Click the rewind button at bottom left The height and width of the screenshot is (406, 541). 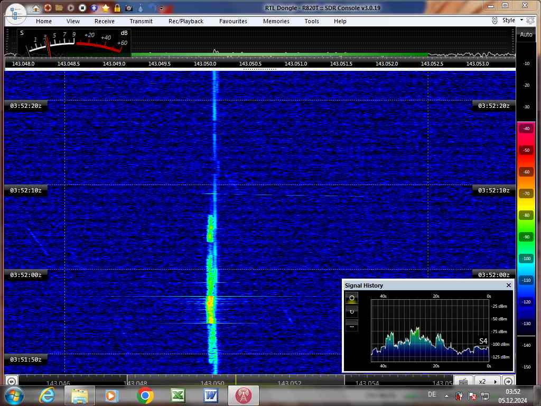11,381
